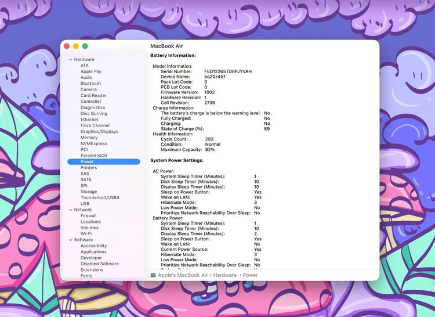Image resolution: width=435 pixels, height=317 pixels.
Task: Show Thunderbolt/USB4 information
Action: point(100,197)
